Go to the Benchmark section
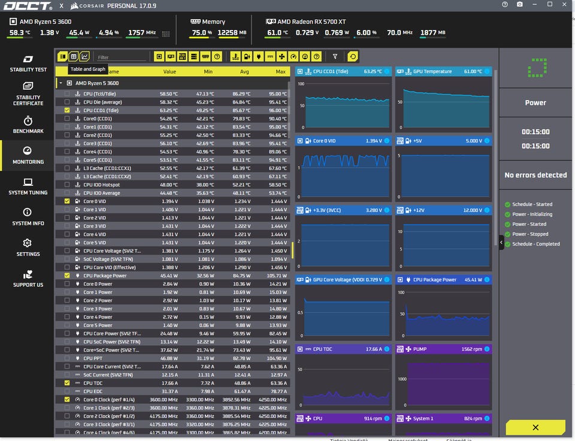 28,125
